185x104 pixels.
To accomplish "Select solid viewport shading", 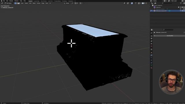I will click(143, 3).
